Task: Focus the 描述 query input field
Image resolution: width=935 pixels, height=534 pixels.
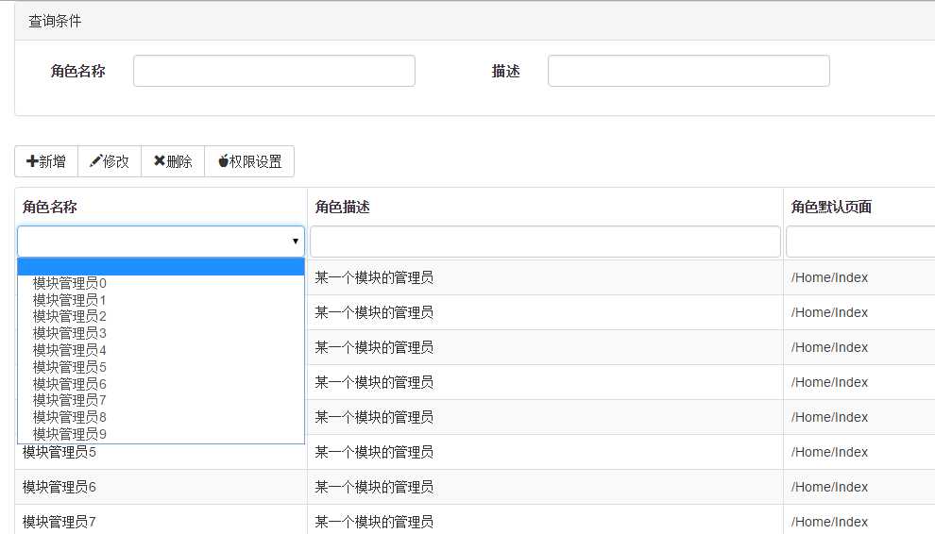Action: coord(688,71)
